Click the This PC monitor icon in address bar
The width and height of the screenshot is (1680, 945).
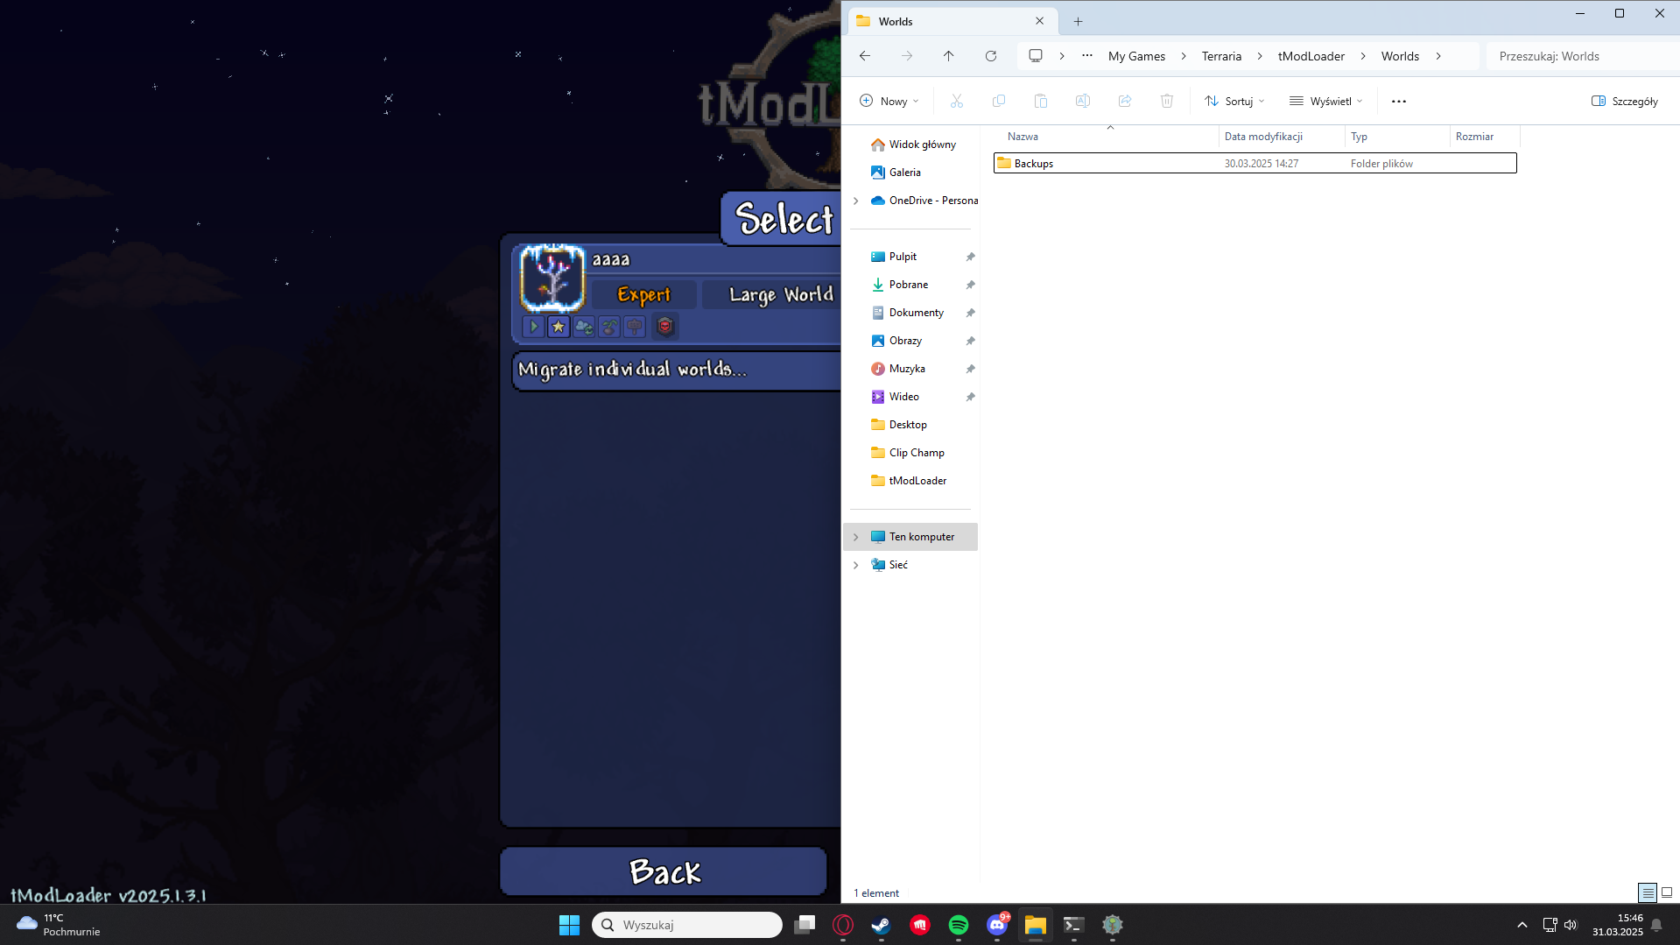point(1036,56)
